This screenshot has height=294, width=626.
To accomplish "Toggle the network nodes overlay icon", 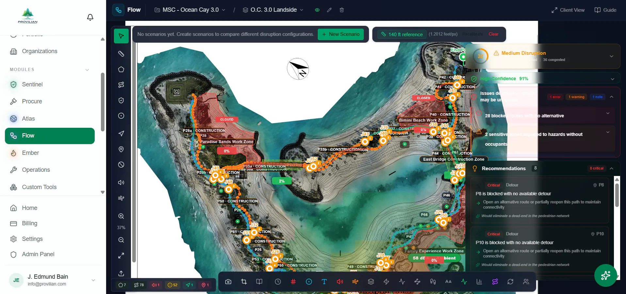I will pos(417,282).
